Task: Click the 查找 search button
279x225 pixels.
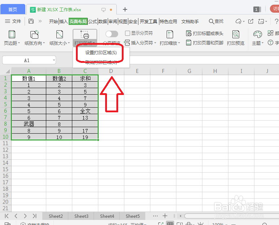Action: (x=216, y=21)
